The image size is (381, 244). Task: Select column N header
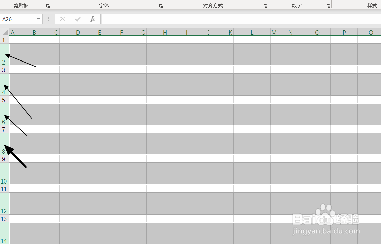(290, 32)
